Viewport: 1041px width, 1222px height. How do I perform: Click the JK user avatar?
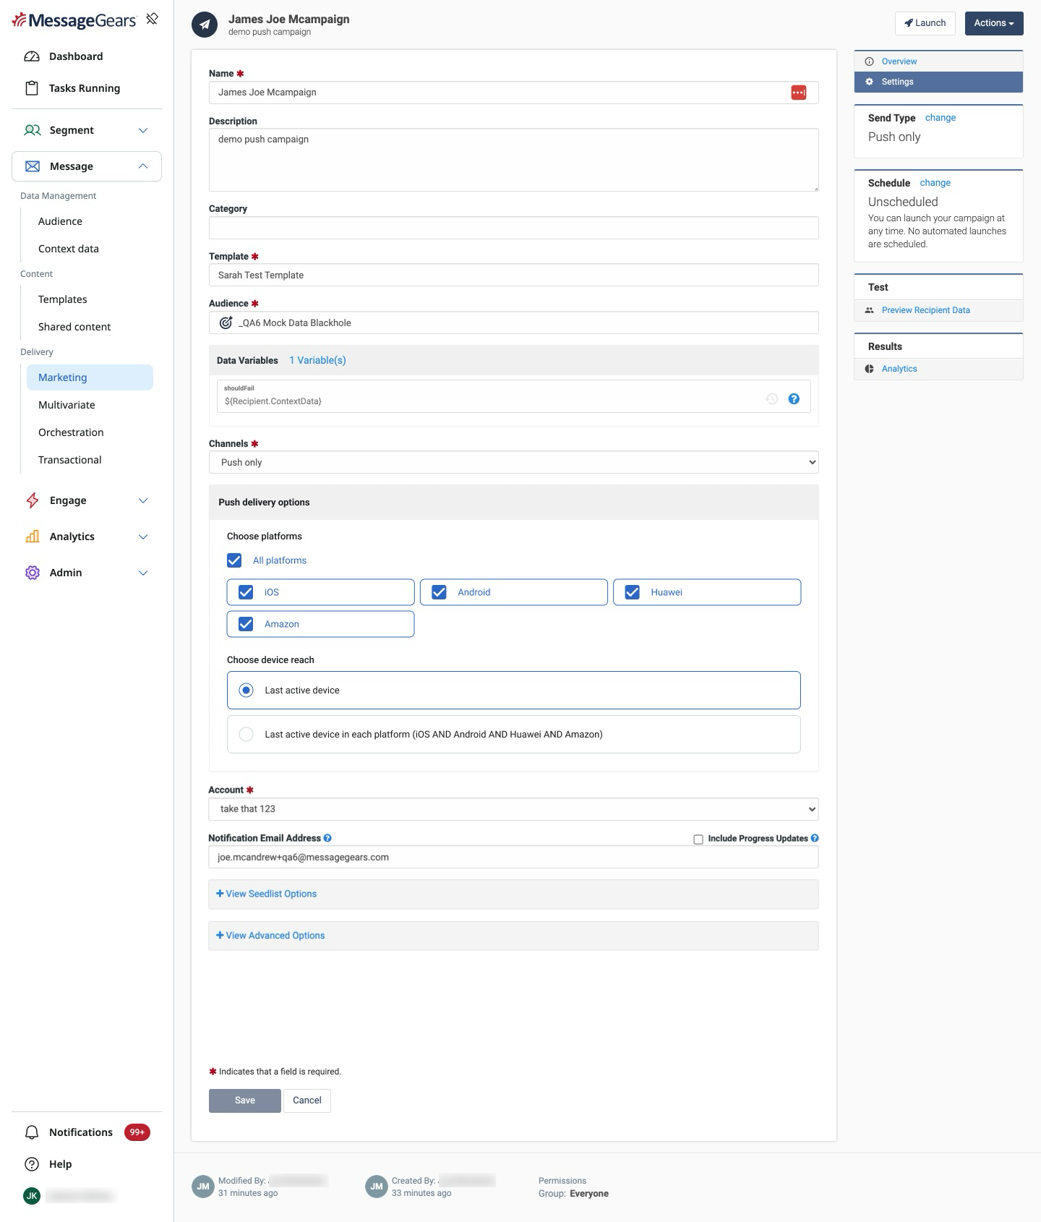click(32, 1196)
